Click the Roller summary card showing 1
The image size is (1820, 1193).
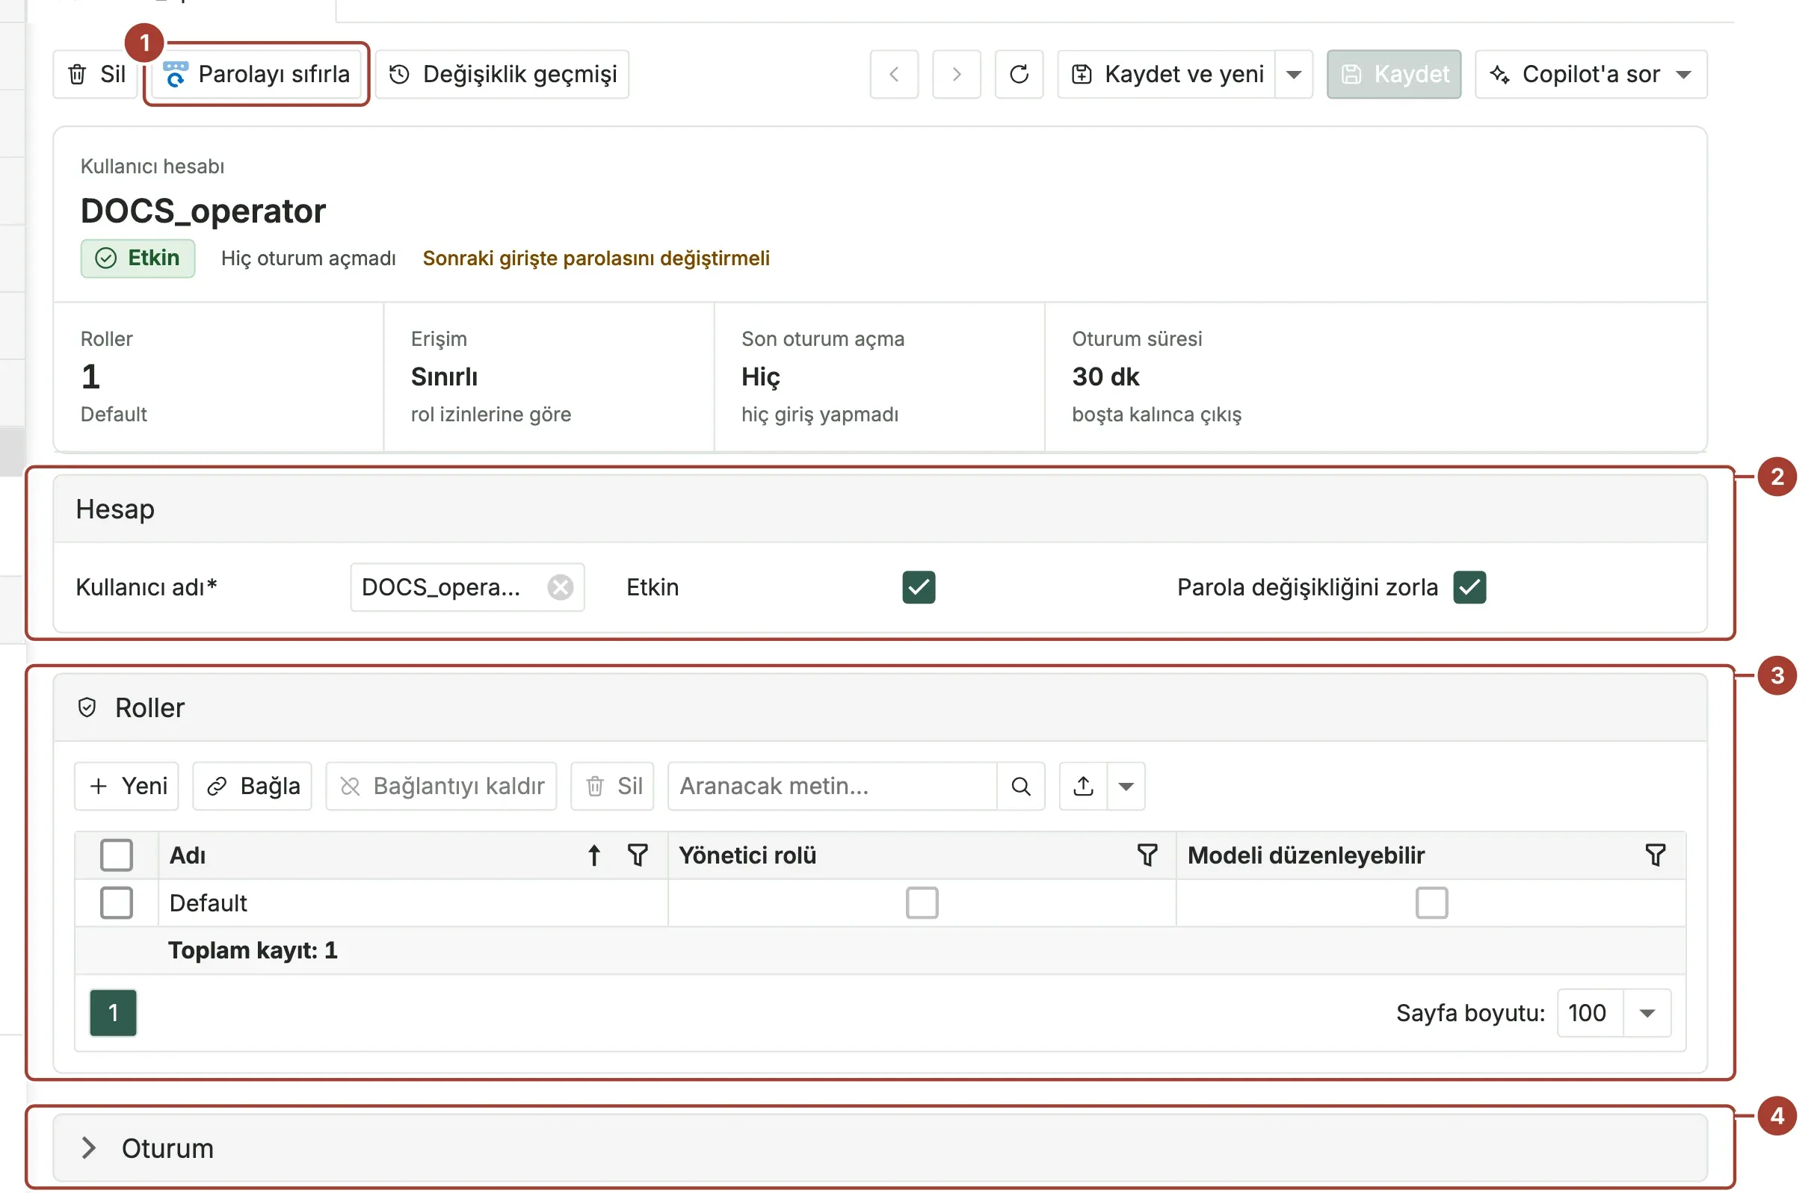coord(219,377)
